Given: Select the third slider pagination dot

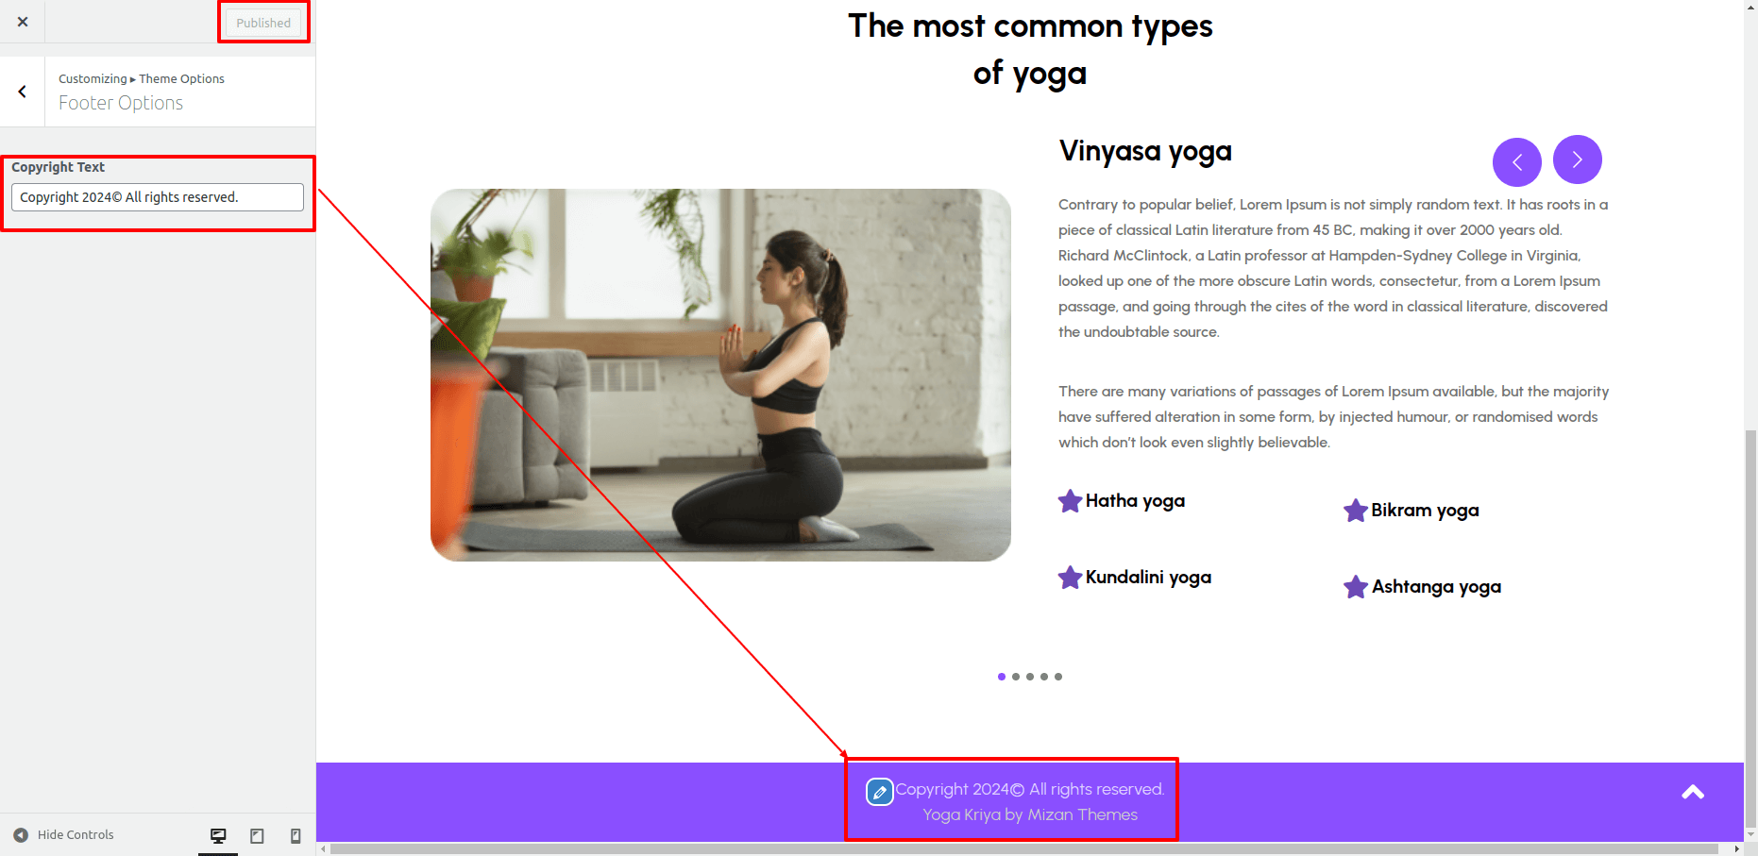Looking at the screenshot, I should [1030, 677].
